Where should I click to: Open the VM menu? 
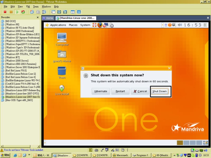(x=28, y=7)
